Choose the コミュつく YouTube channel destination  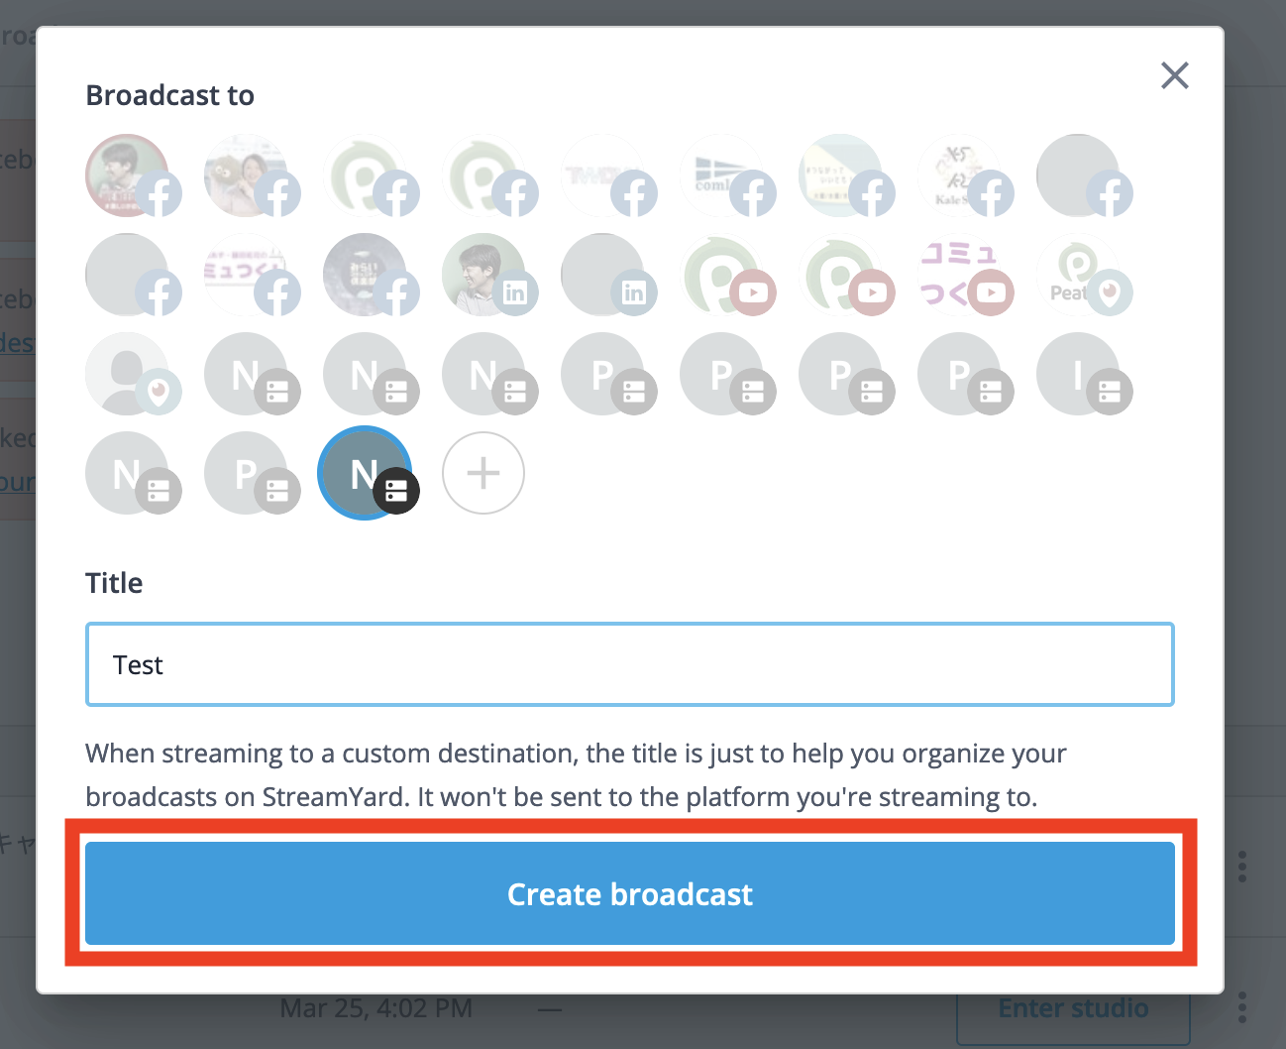tap(960, 275)
